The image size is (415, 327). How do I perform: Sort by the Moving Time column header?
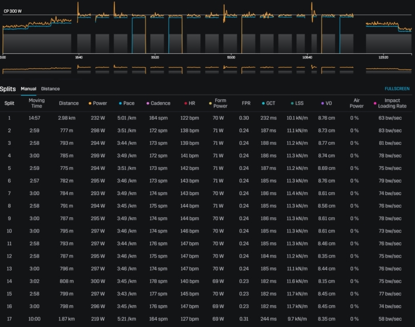(37, 103)
